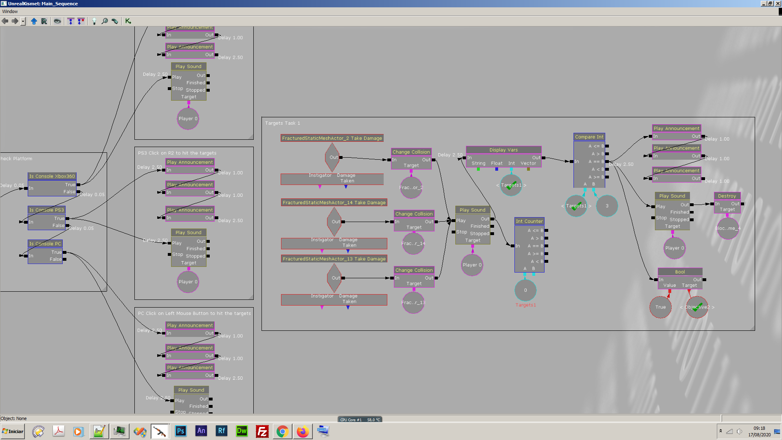Select the Compare Int node title
782x440 pixels.
pyautogui.click(x=589, y=137)
